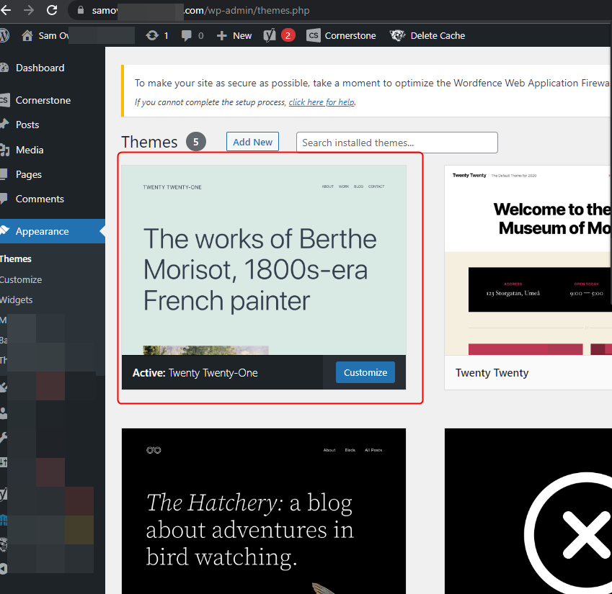The height and width of the screenshot is (594, 612).
Task: Click the WordPress logo in admin bar
Action: 4,35
